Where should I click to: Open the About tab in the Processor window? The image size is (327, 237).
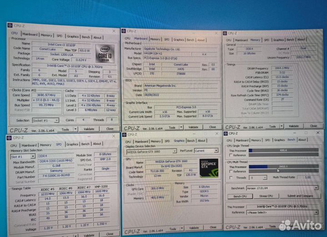[97, 38]
